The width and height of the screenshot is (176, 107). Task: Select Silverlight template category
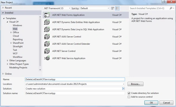click(x=18, y=47)
